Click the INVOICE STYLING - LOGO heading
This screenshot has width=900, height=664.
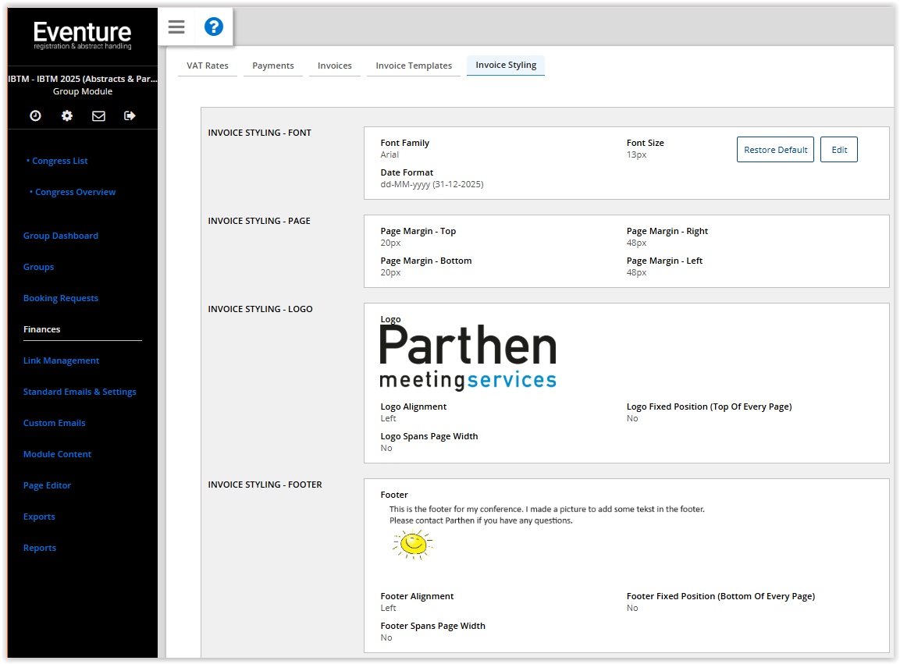coord(260,309)
